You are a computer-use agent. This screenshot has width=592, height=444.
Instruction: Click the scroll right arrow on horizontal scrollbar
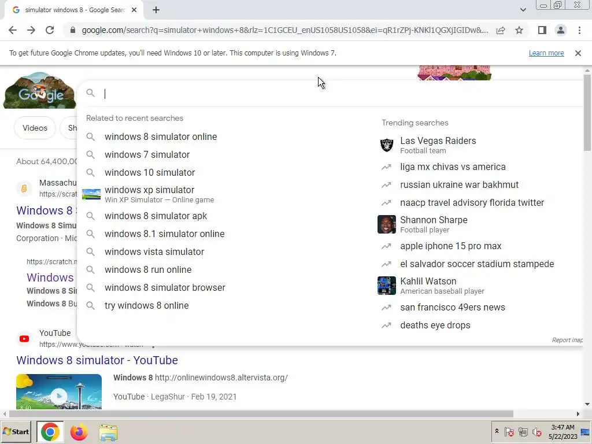tap(578, 414)
